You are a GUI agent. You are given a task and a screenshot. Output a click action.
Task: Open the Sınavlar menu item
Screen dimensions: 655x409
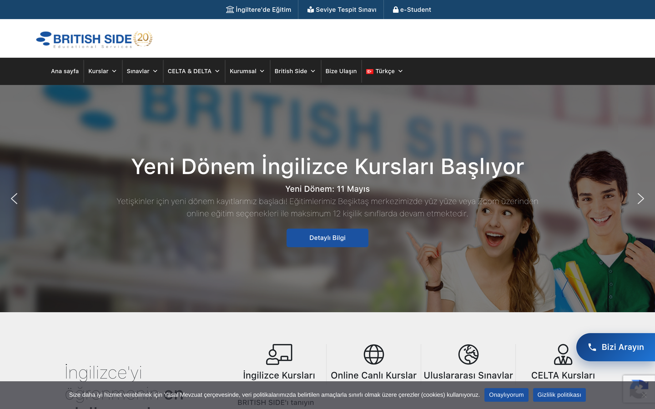(x=138, y=71)
